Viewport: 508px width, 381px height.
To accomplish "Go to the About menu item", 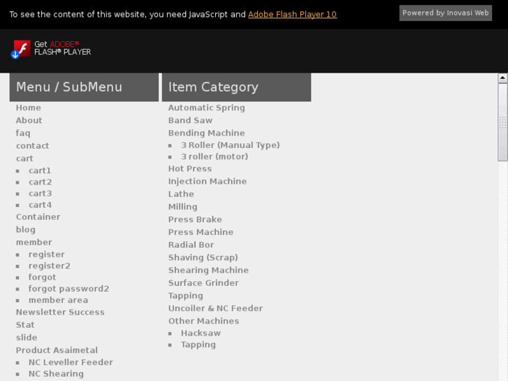I will (29, 120).
